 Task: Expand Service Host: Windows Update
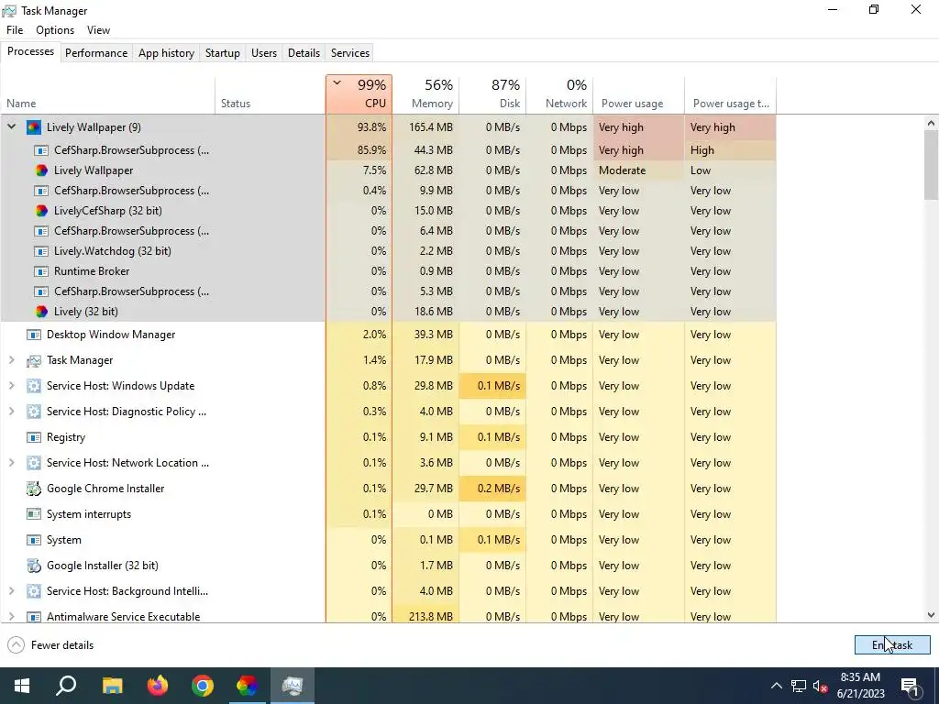(11, 386)
